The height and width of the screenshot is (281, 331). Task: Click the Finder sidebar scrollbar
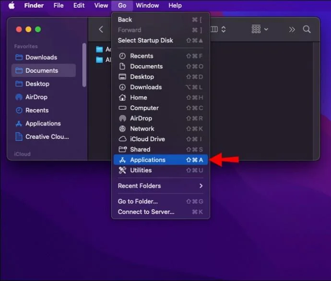(x=84, y=65)
